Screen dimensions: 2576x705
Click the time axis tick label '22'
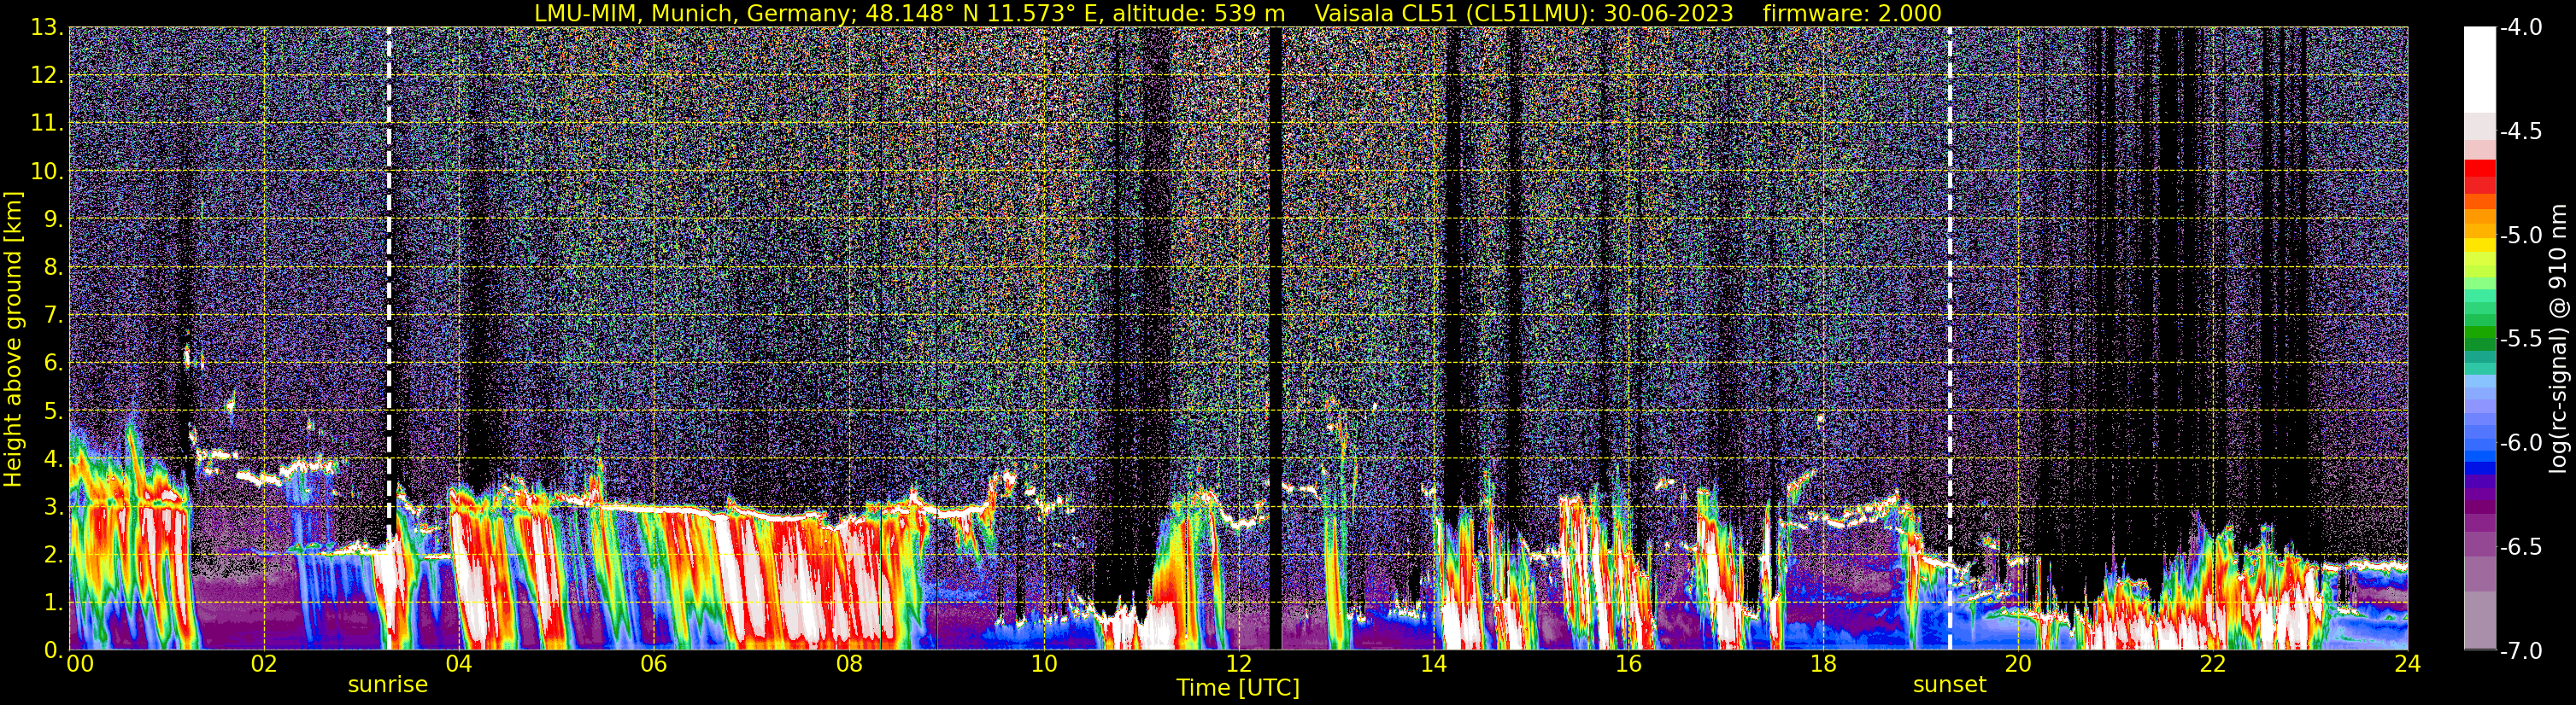[2214, 664]
